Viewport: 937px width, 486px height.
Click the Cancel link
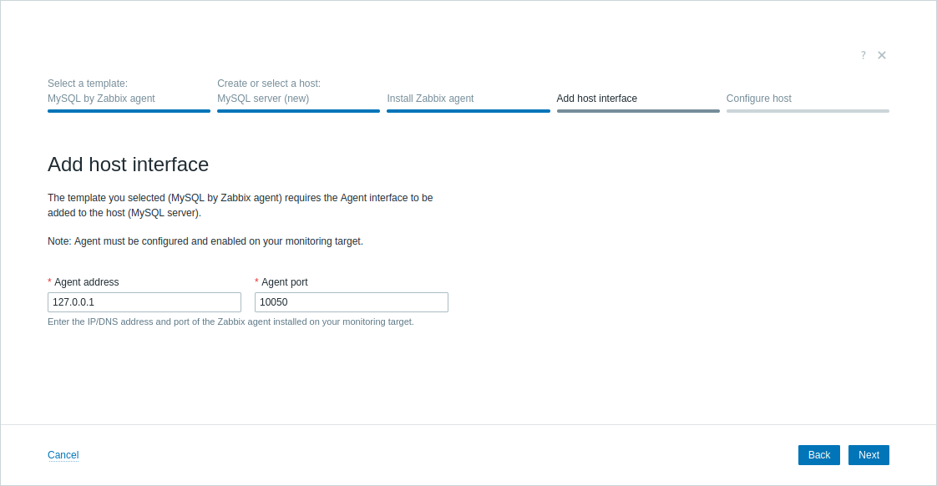click(x=63, y=455)
